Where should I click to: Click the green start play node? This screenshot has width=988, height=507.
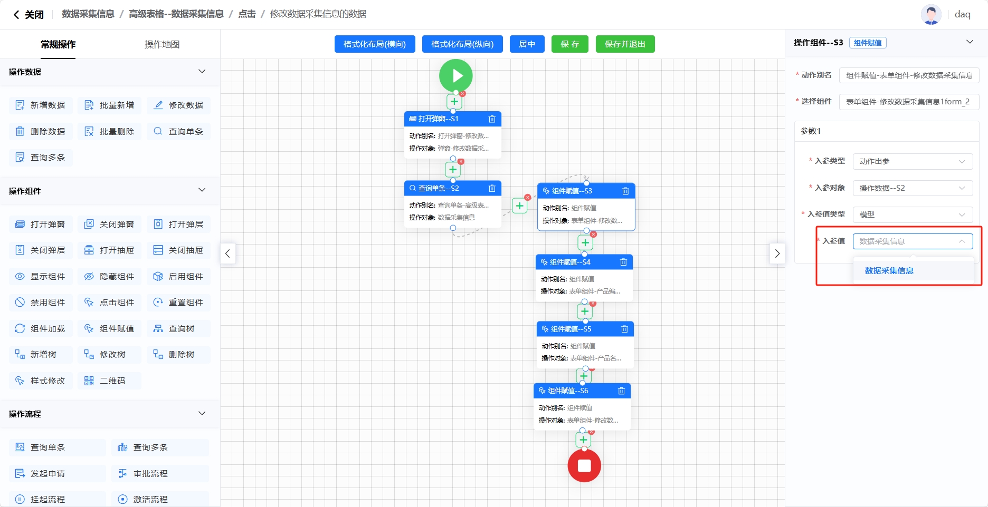tap(455, 75)
